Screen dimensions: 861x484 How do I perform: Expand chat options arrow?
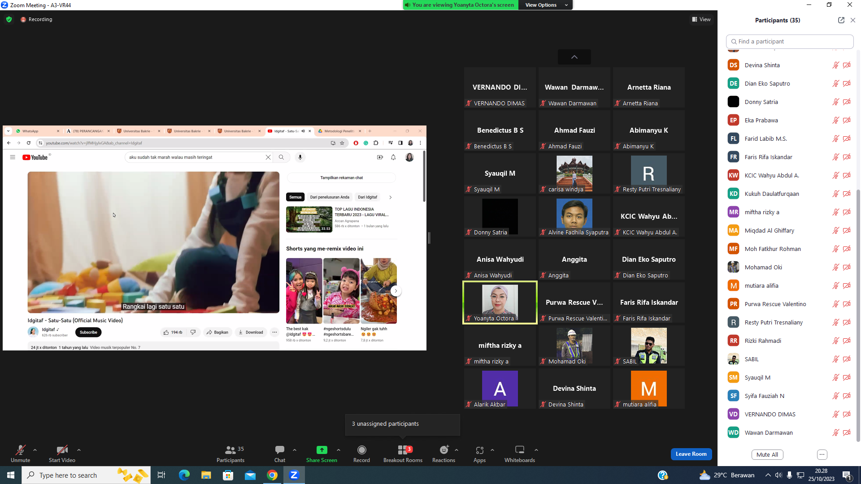tap(295, 450)
